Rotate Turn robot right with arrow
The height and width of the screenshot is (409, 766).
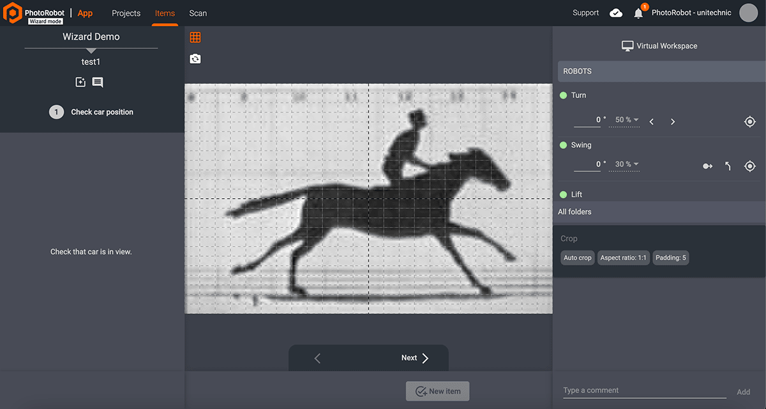(x=673, y=122)
